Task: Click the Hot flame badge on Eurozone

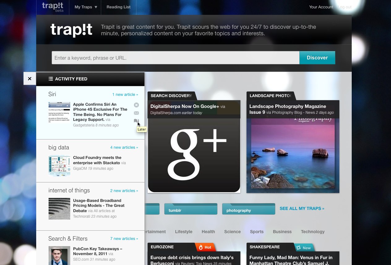Action: (205, 247)
